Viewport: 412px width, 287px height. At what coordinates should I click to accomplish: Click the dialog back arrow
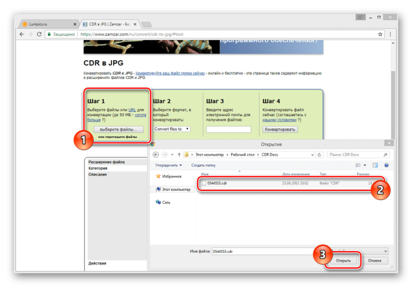156,154
